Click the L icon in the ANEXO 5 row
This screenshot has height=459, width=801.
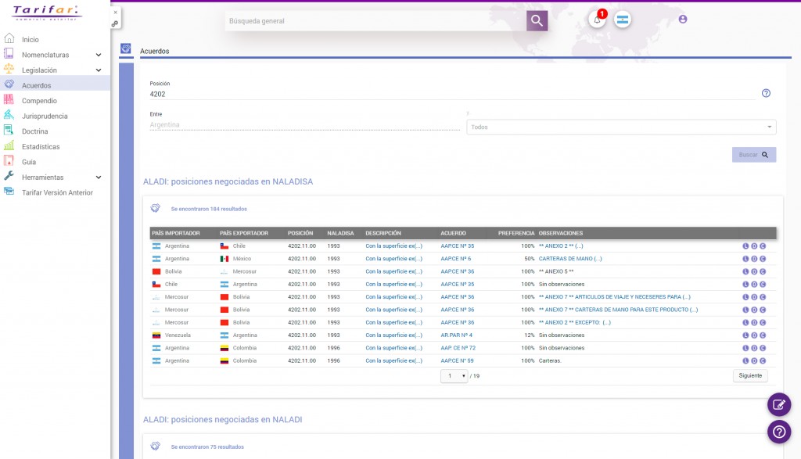point(745,271)
